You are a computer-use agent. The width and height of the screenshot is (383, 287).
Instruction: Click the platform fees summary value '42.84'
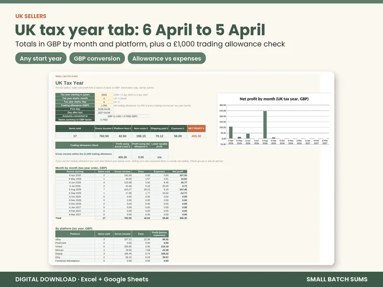click(x=123, y=136)
